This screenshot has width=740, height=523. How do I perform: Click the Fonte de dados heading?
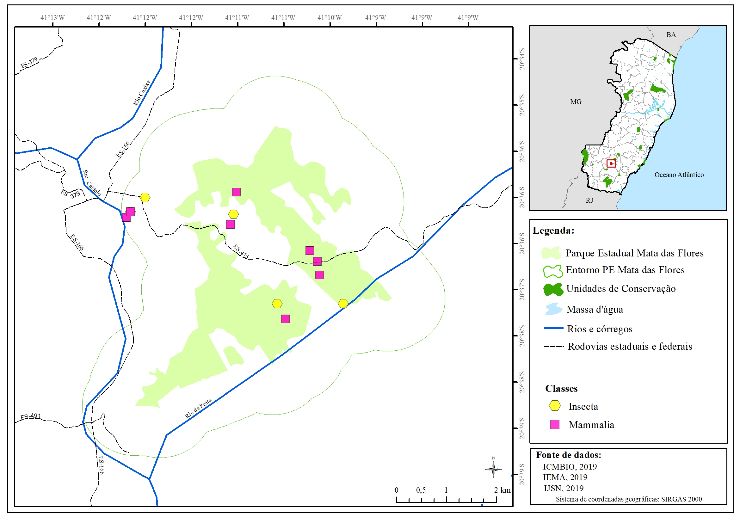569,455
